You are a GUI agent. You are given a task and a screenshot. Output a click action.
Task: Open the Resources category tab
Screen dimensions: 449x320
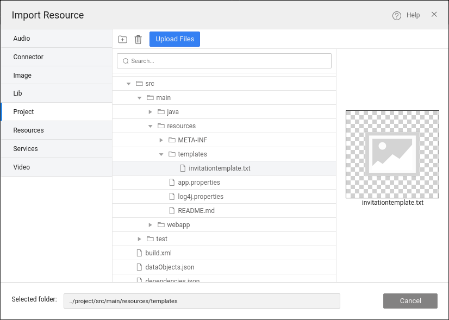(x=56, y=130)
